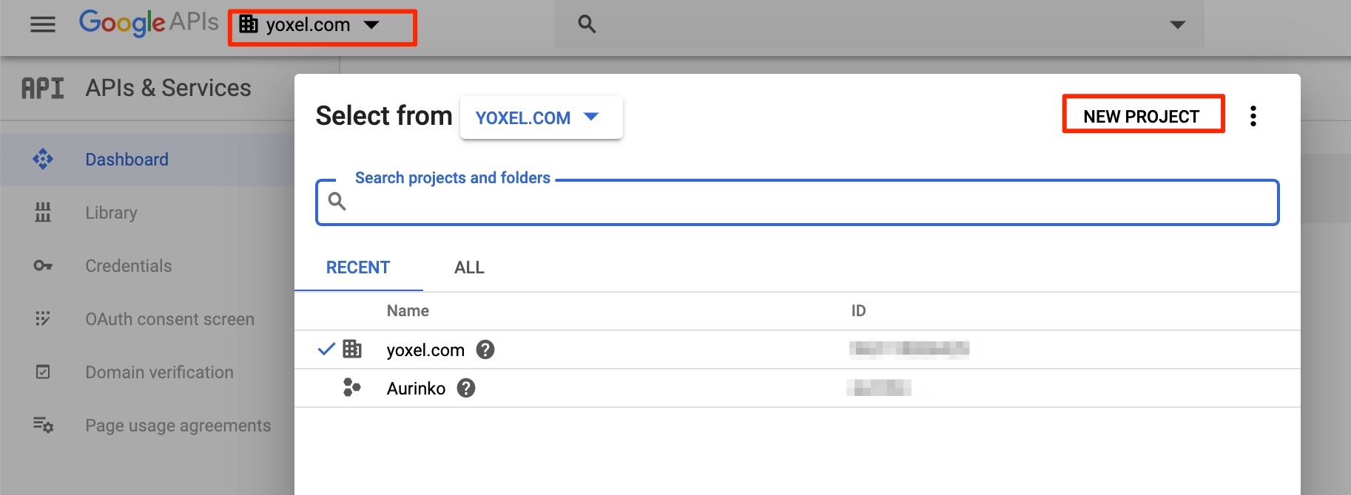Viewport: 1351px width, 495px height.
Task: Click the Credentials key icon
Action: tap(43, 266)
